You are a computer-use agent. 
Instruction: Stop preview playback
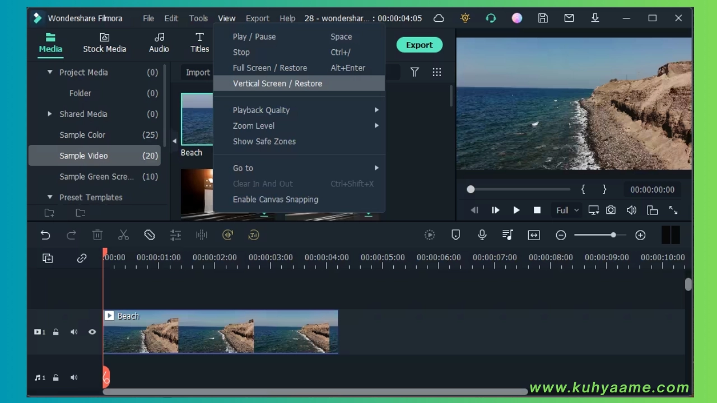(x=537, y=210)
